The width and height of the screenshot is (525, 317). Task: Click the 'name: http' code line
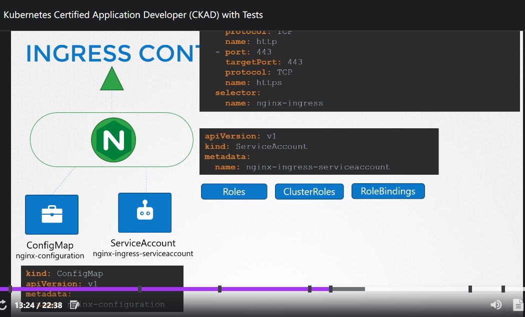pos(251,41)
